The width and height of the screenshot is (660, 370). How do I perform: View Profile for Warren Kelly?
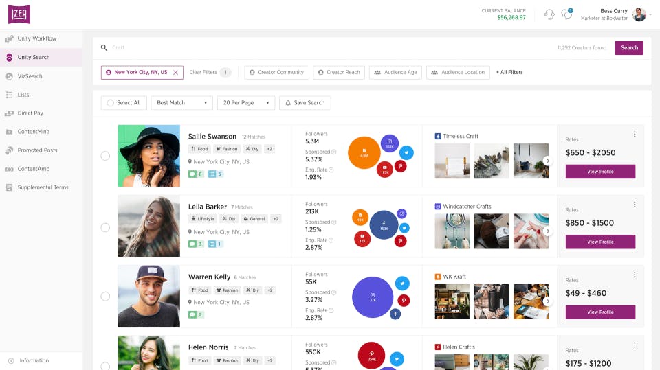(600, 312)
